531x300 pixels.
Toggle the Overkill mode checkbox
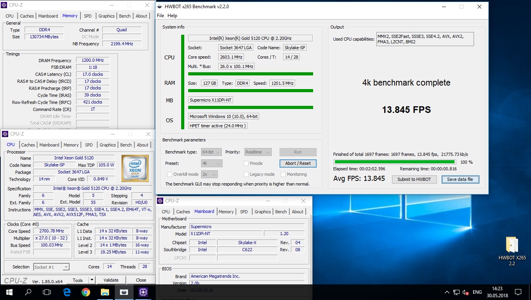click(170, 174)
